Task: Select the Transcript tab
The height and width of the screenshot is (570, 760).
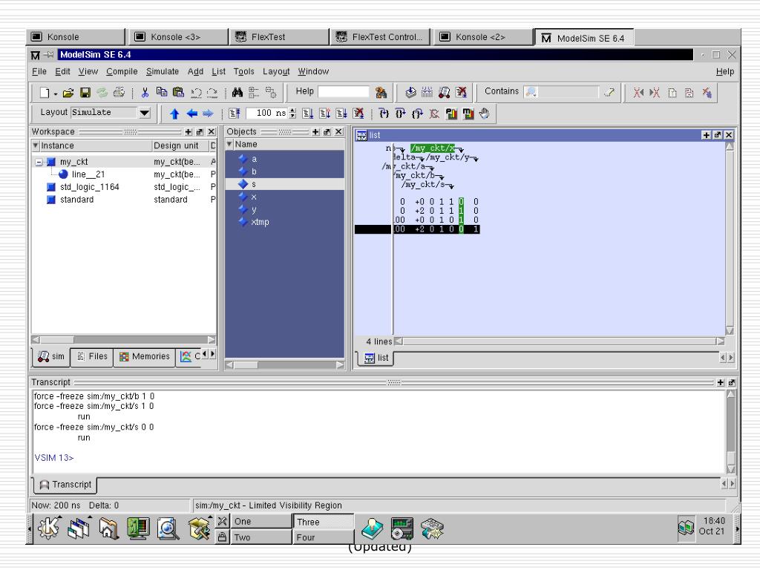Action: (65, 485)
